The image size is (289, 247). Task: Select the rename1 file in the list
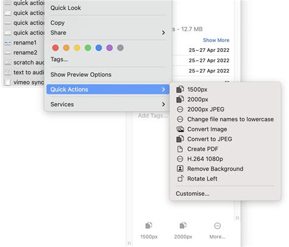[24, 43]
